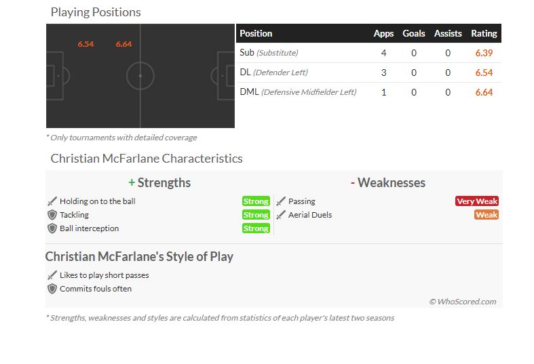Click the sword icon beside Aerial Duels
Screen dimensions: 534x364
281,215
